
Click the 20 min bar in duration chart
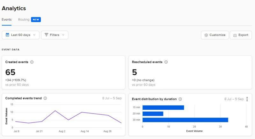(153, 113)
